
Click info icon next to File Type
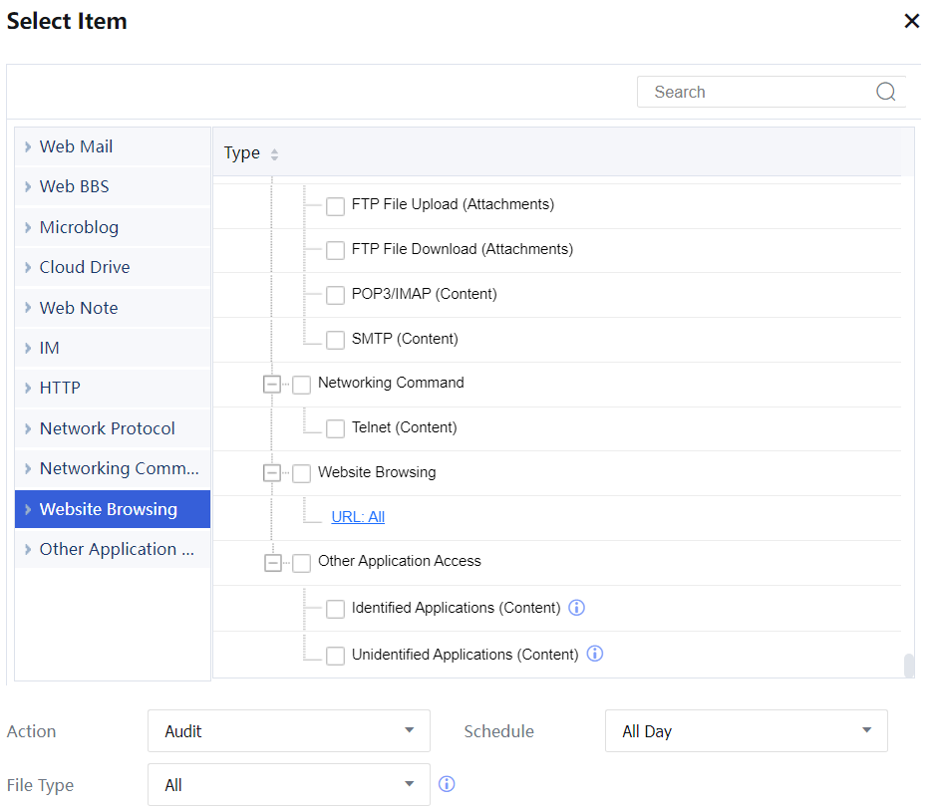point(447,785)
